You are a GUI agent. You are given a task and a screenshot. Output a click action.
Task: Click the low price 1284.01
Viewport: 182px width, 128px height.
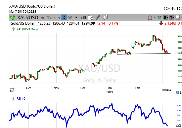(73, 23)
